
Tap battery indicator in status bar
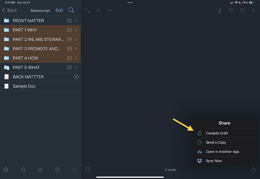(x=251, y=3)
